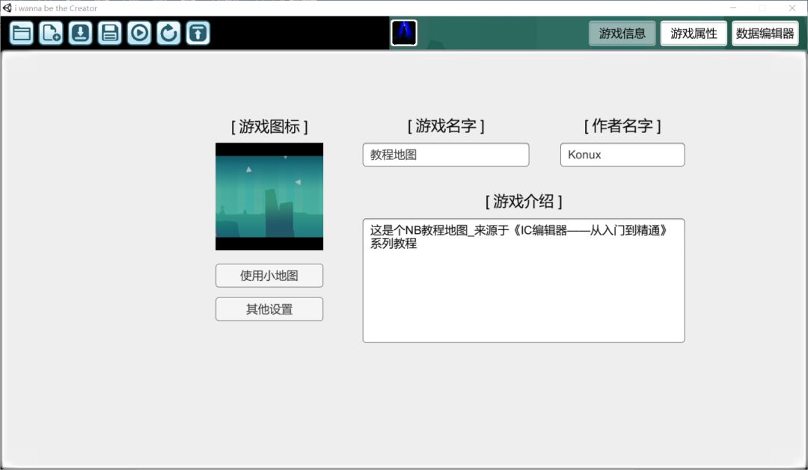
Task: Click the 作者名字 field containing Konux
Action: click(x=622, y=155)
